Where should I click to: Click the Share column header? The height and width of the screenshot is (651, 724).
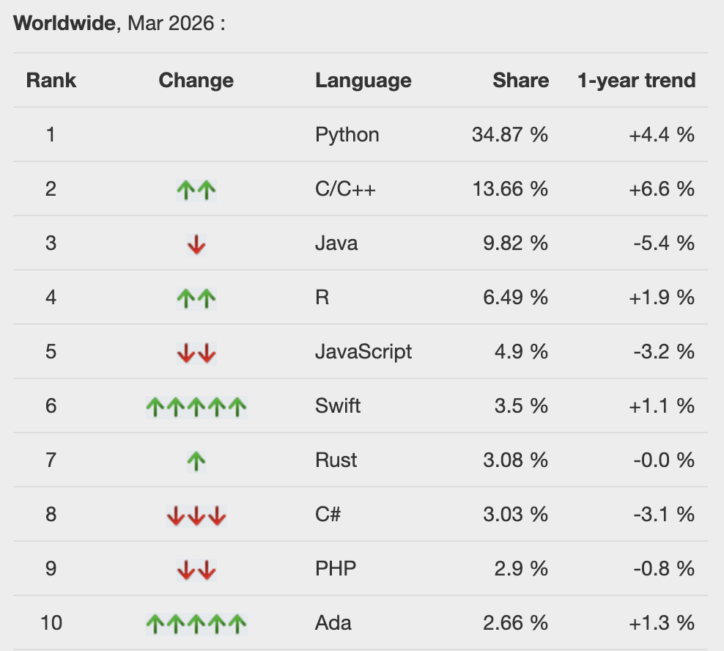click(521, 81)
